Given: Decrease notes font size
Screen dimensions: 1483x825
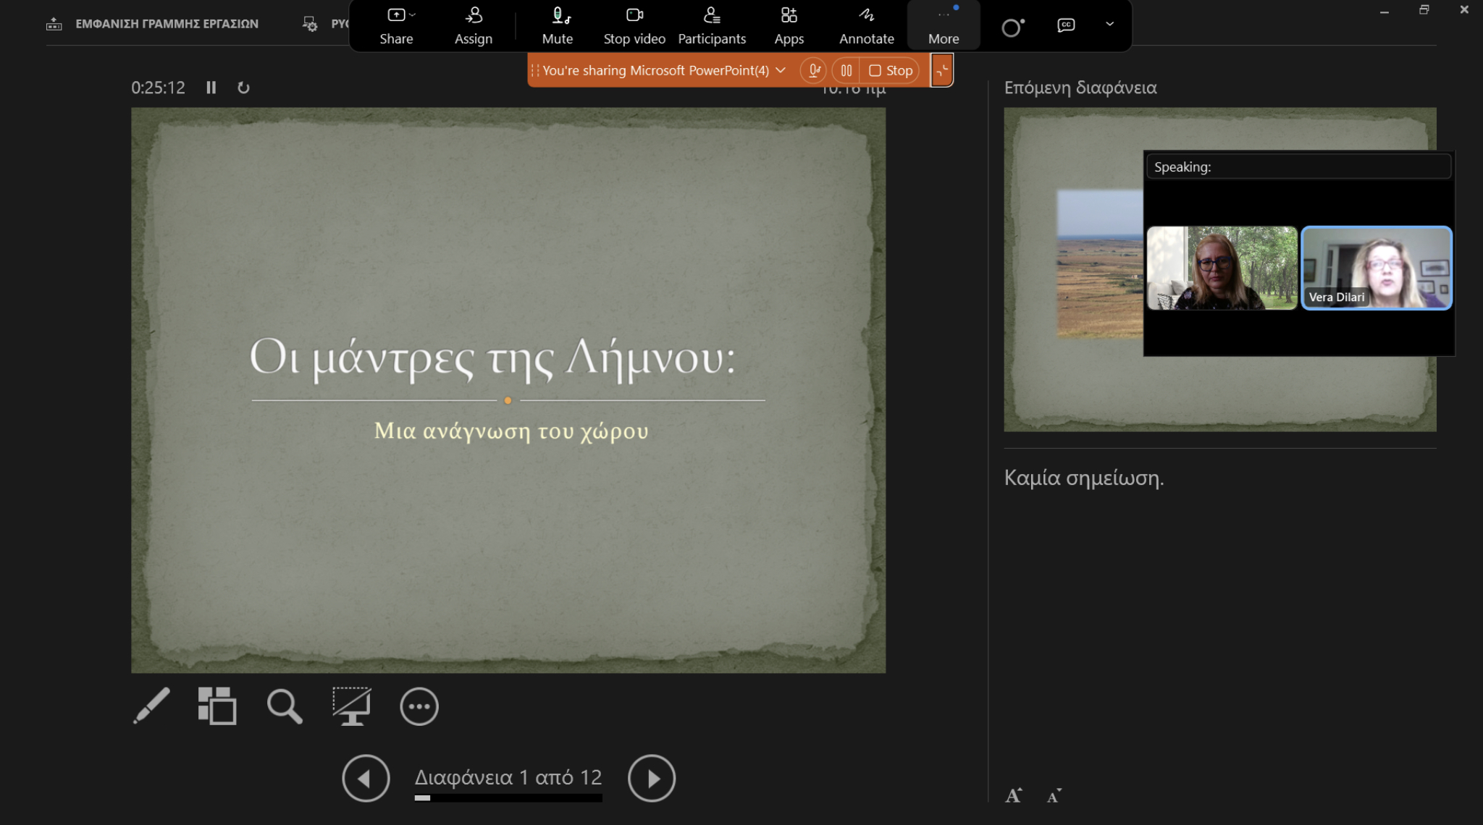Looking at the screenshot, I should pos(1054,796).
